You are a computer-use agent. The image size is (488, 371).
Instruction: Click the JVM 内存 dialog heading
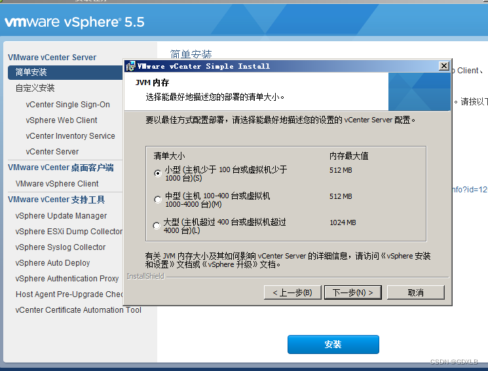pos(152,82)
